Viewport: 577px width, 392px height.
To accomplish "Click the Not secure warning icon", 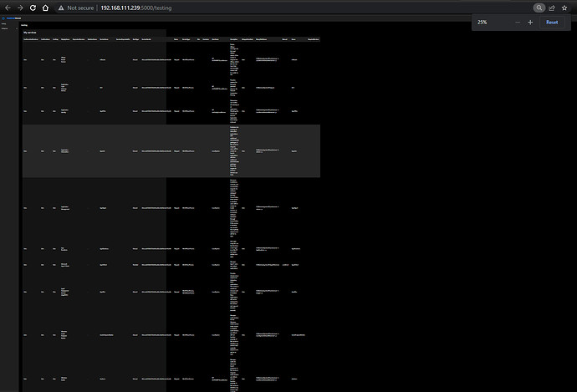I will coord(61,8).
